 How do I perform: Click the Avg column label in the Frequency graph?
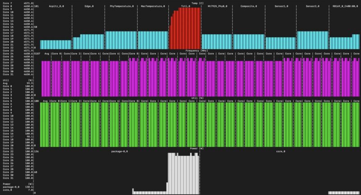[47, 54]
